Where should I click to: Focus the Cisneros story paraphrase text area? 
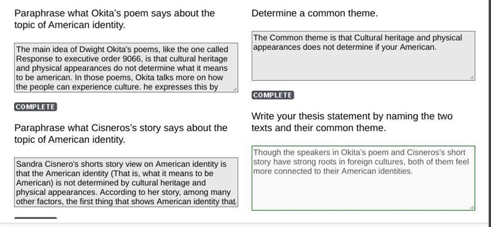(126, 182)
